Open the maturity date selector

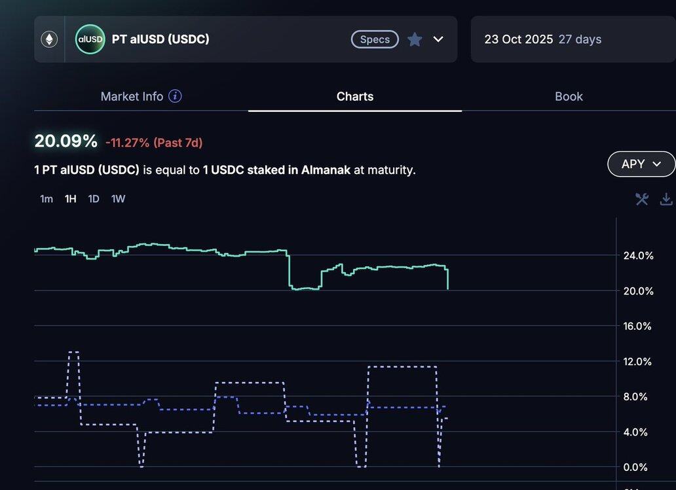(573, 39)
